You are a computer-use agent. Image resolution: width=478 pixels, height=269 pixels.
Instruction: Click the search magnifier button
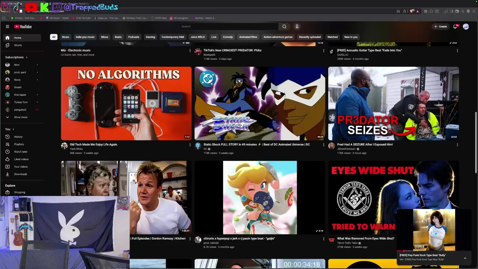[284, 27]
